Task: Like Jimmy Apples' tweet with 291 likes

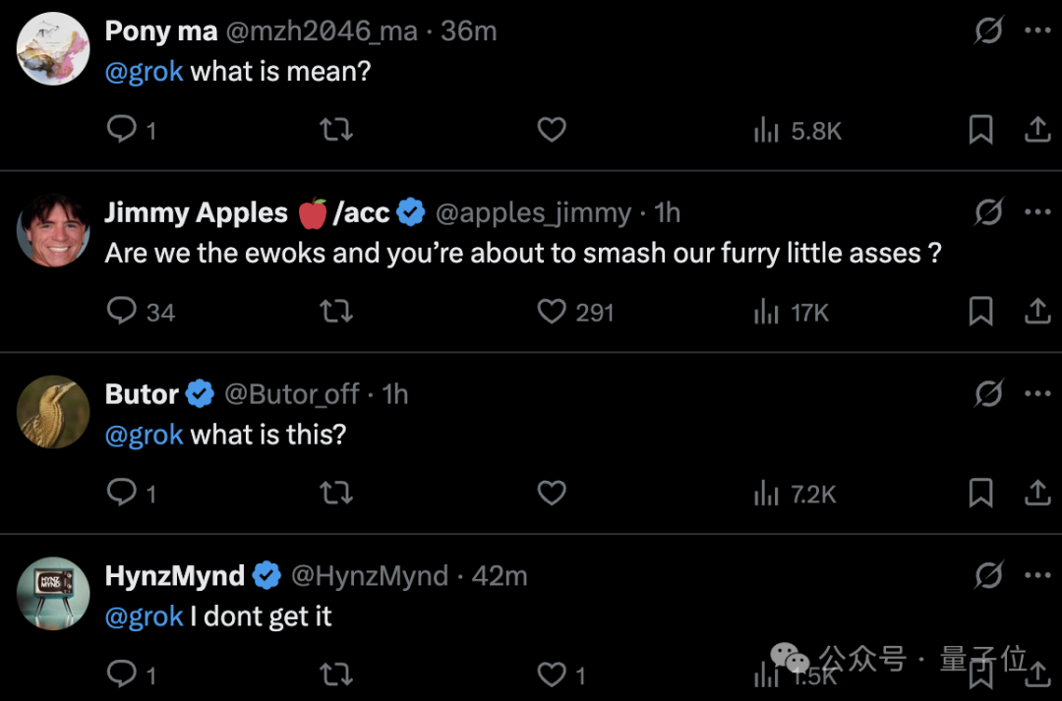Action: pyautogui.click(x=552, y=311)
